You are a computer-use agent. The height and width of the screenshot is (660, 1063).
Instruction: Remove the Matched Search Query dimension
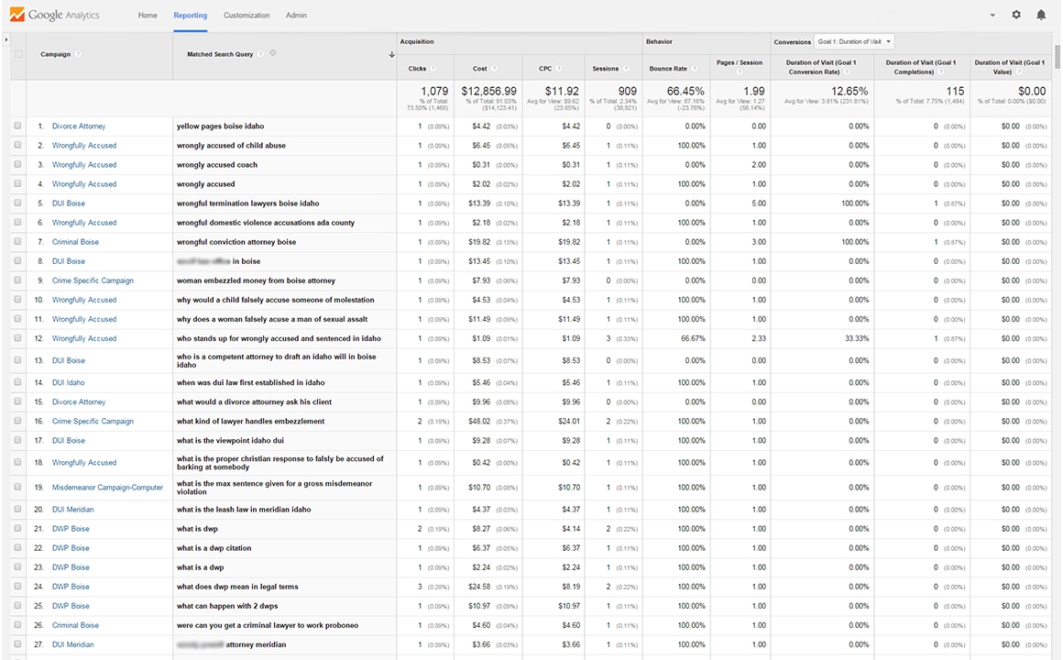pyautogui.click(x=272, y=53)
